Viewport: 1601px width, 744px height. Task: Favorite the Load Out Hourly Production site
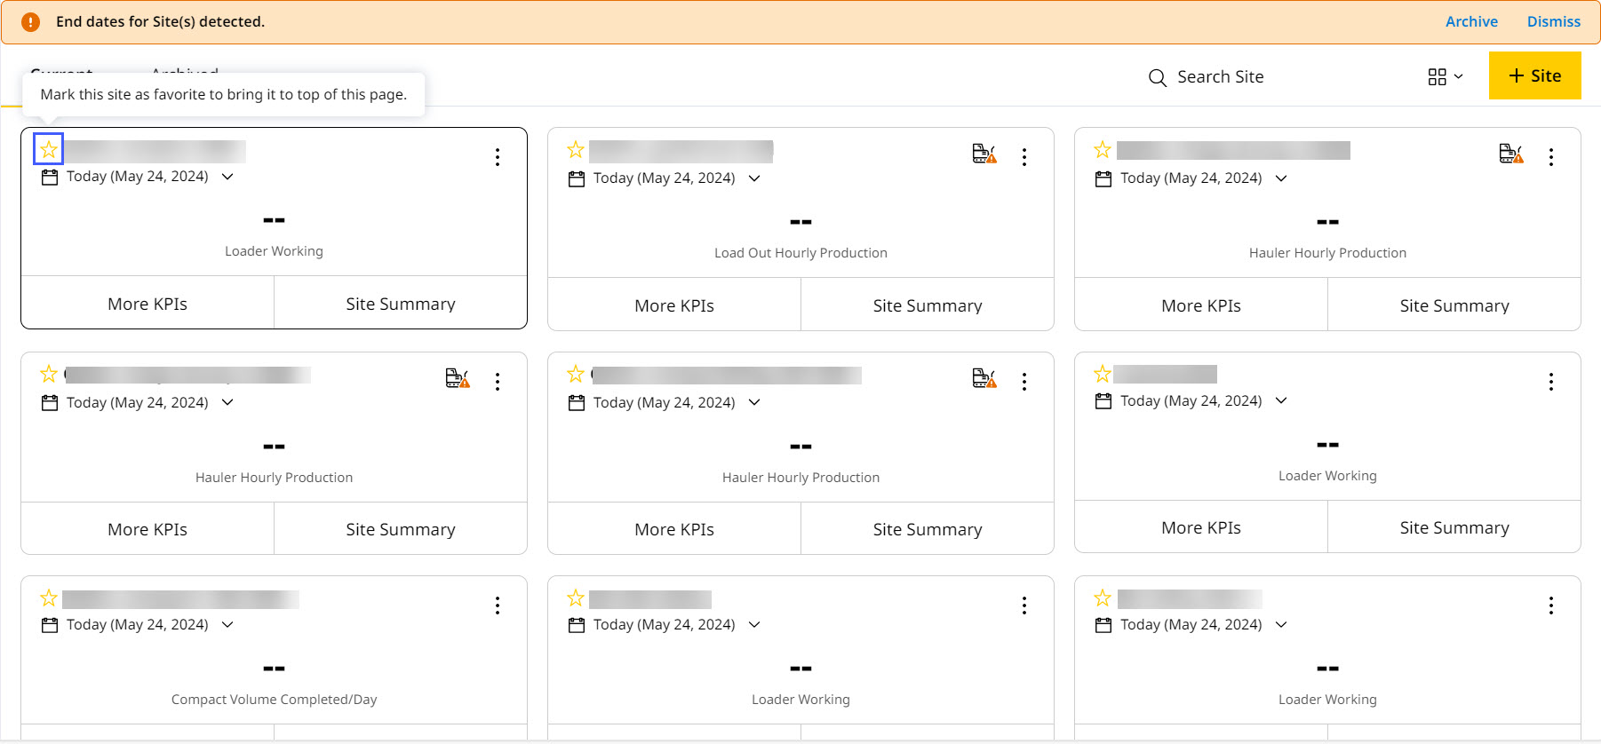click(576, 149)
